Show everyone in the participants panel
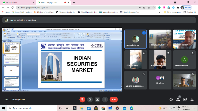Viewport: 198px width, 111px height. pos(178,99)
